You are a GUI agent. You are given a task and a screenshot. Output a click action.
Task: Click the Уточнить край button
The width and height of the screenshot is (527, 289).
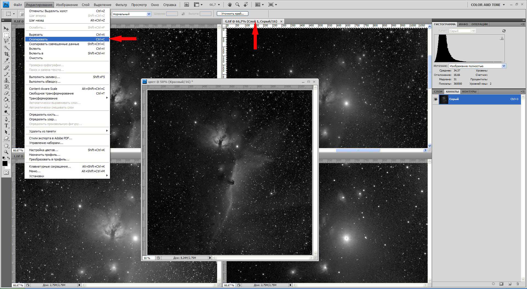point(232,13)
